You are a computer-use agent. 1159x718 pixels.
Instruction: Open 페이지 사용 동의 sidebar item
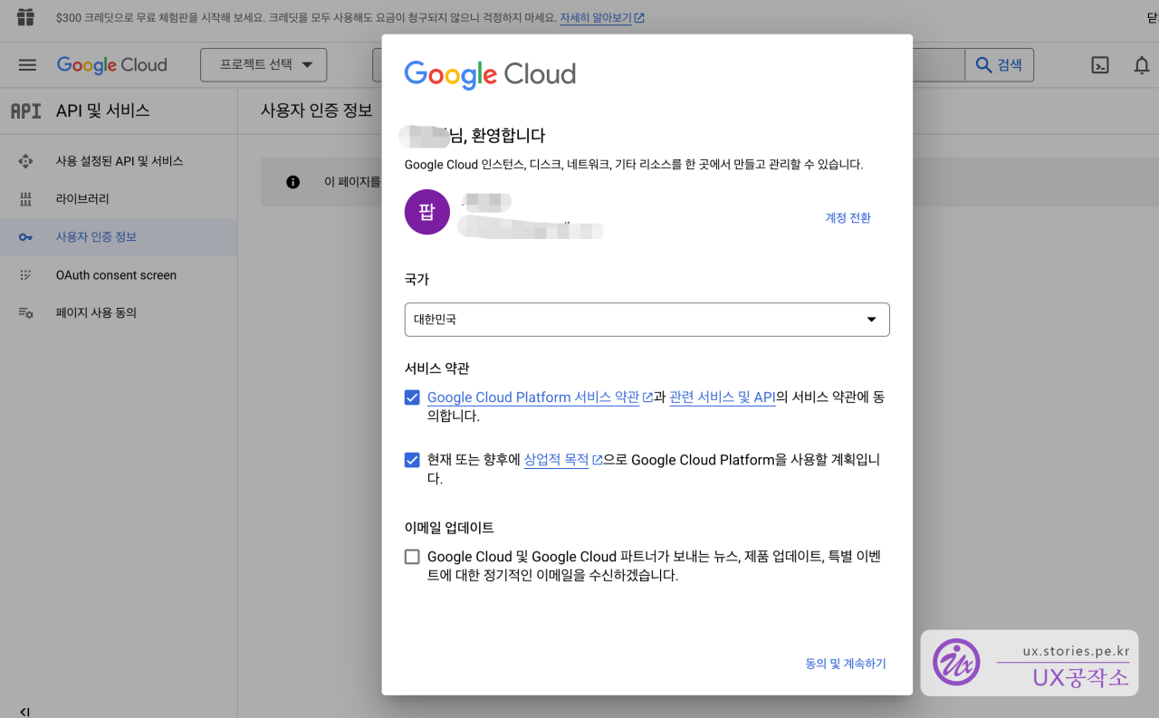point(119,313)
